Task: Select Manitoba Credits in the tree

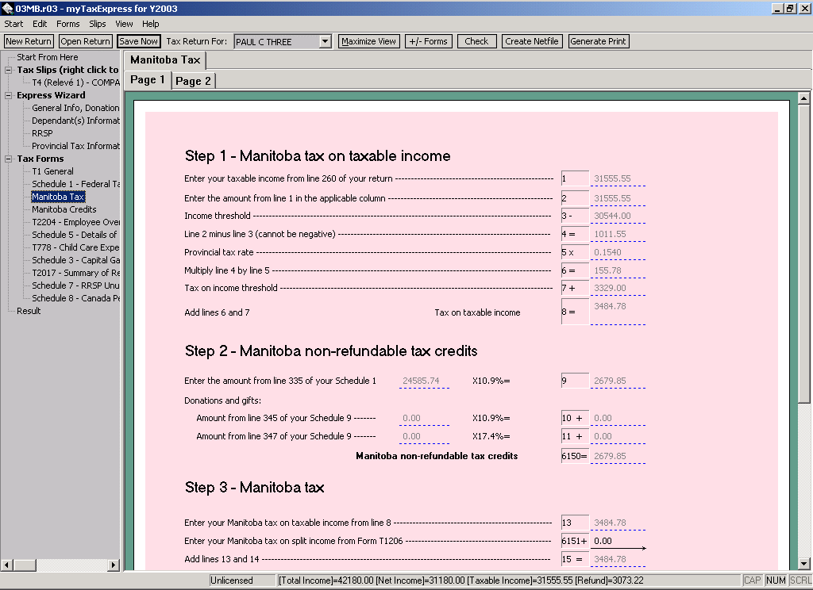Action: click(x=64, y=209)
